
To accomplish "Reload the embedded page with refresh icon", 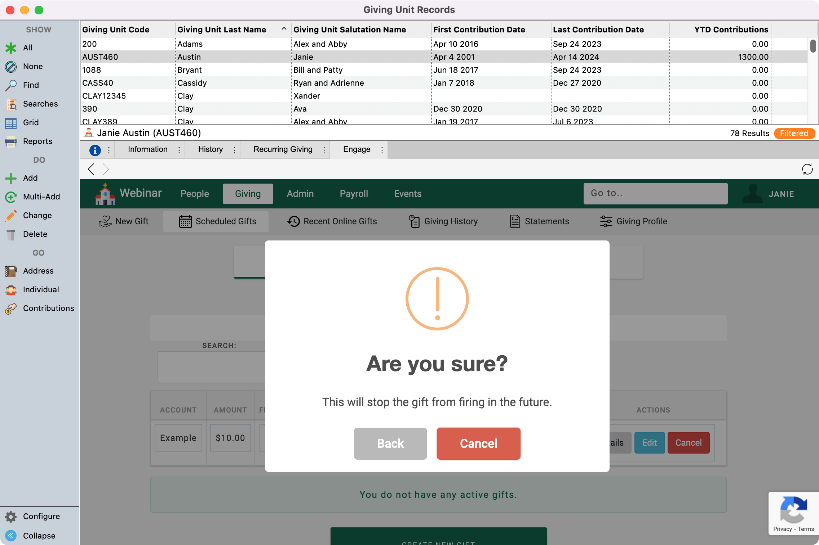I will (807, 169).
